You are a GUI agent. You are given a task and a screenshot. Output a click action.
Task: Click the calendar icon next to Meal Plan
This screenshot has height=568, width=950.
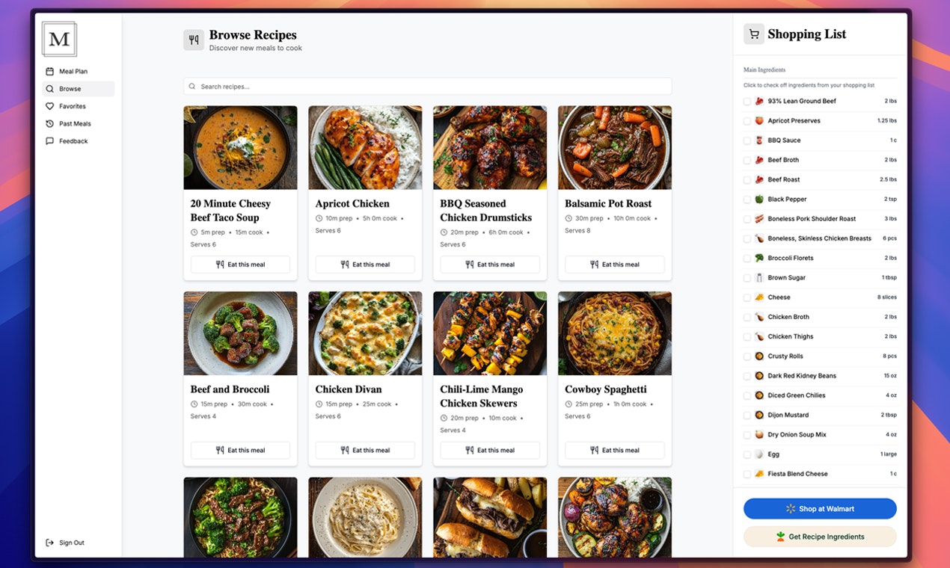click(50, 72)
